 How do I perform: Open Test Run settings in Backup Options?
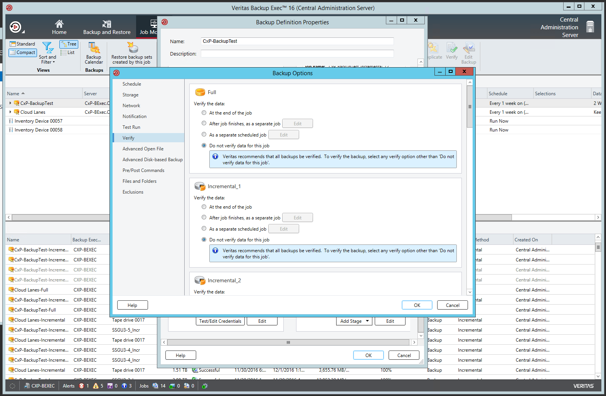tap(148, 127)
